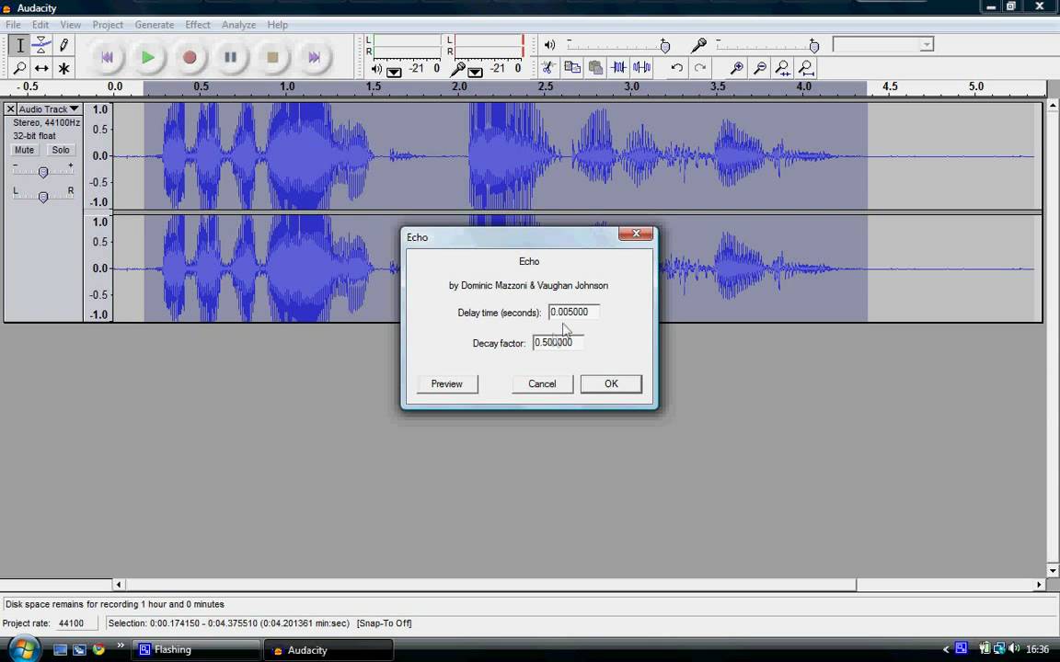Open the Edit menu

click(x=40, y=24)
